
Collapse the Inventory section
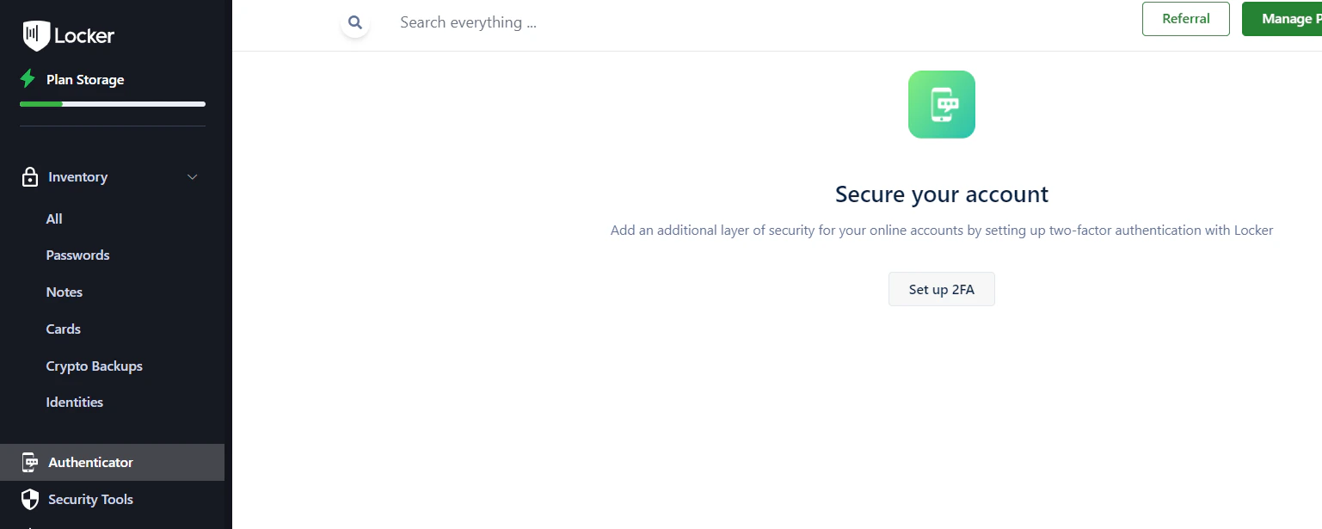click(x=192, y=176)
